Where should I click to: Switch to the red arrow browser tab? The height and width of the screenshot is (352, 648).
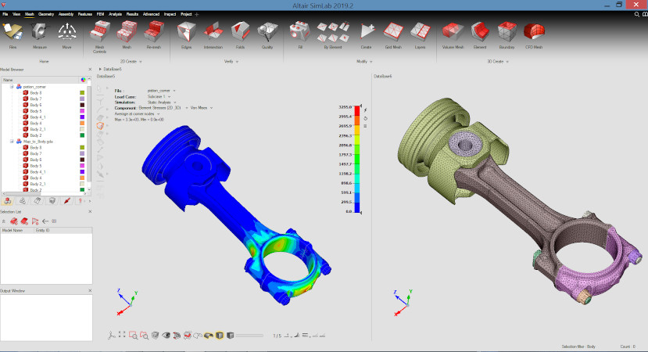click(x=67, y=201)
